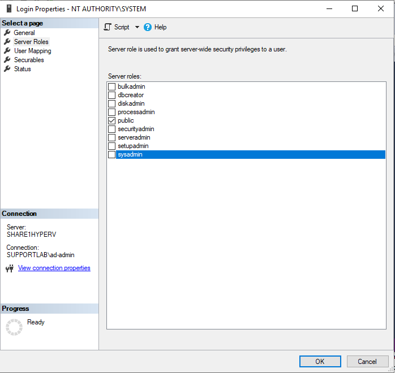
Task: Open the Status page
Action: coord(23,69)
